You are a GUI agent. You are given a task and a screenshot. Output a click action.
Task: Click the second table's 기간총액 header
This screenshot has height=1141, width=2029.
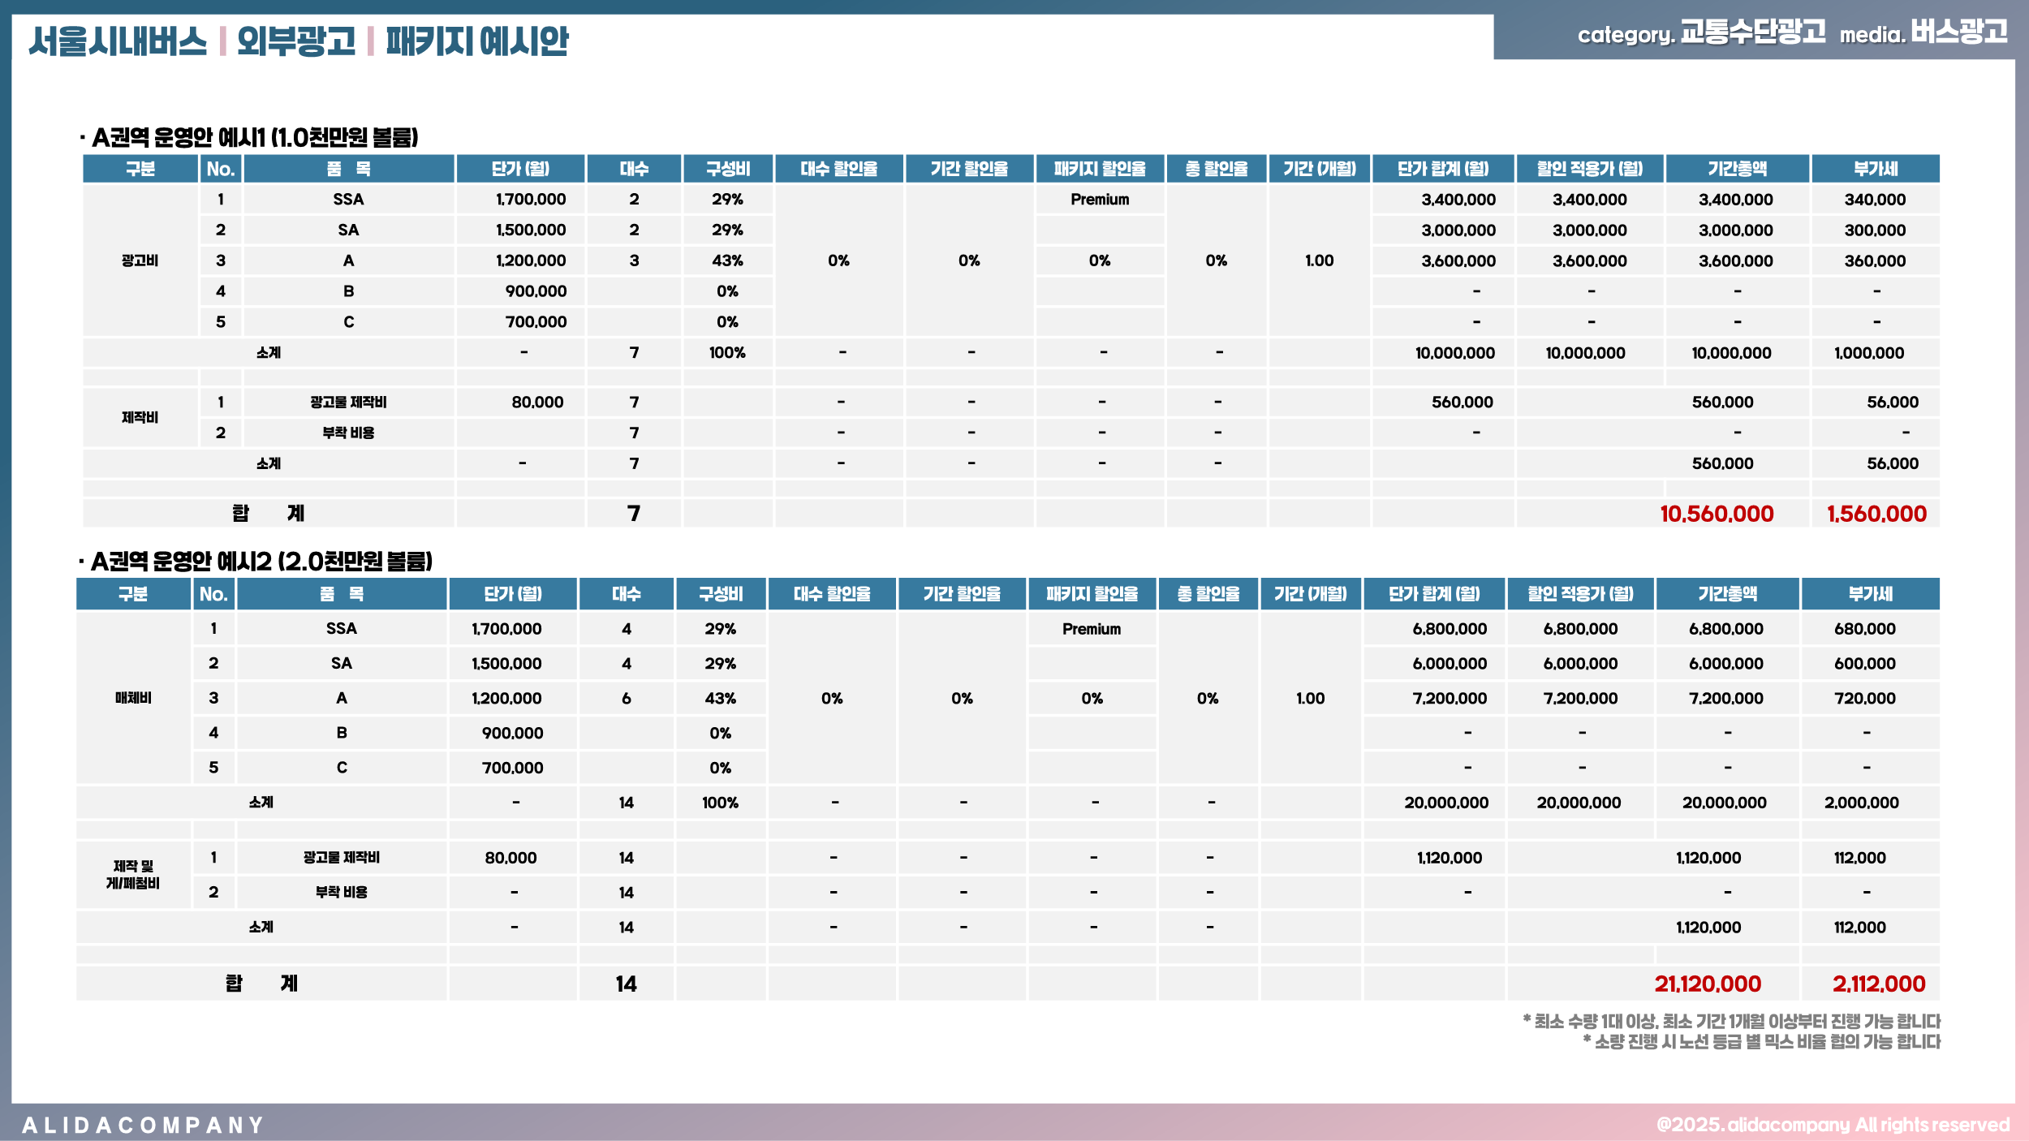point(1727,594)
